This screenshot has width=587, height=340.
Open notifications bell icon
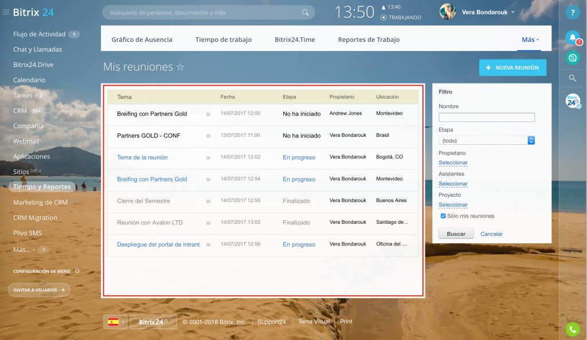coord(573,37)
